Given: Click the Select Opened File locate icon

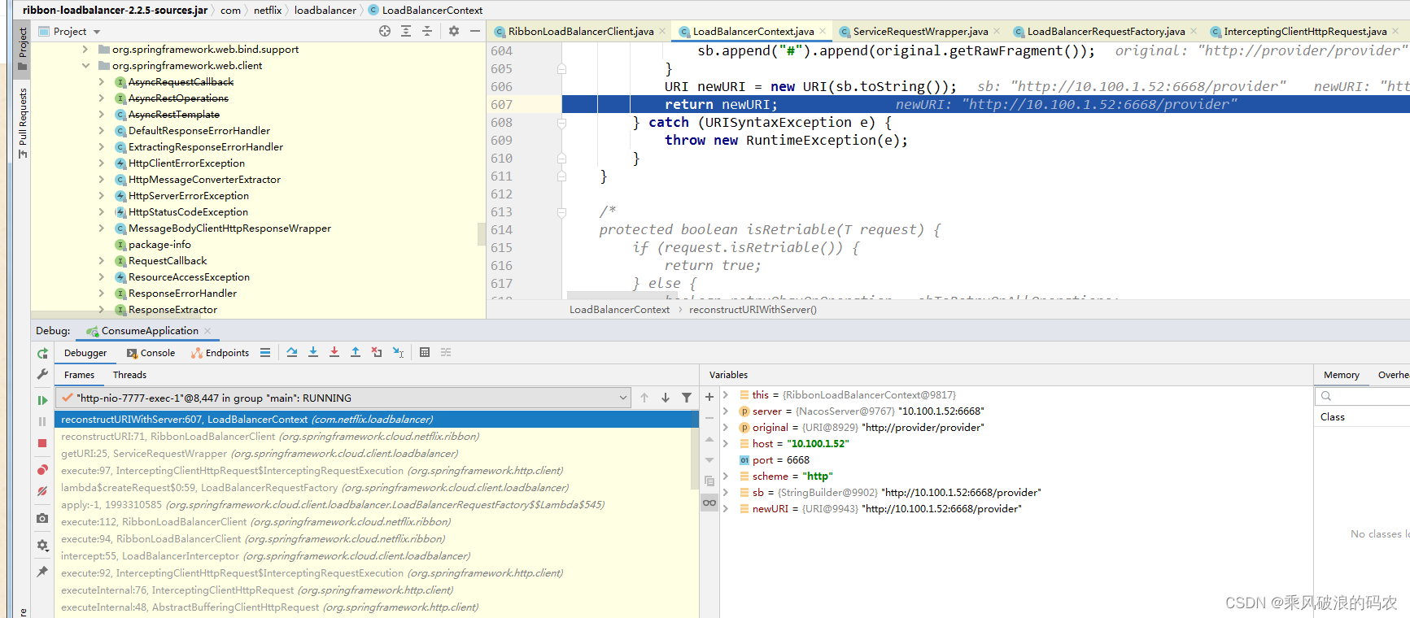Looking at the screenshot, I should pyautogui.click(x=385, y=31).
